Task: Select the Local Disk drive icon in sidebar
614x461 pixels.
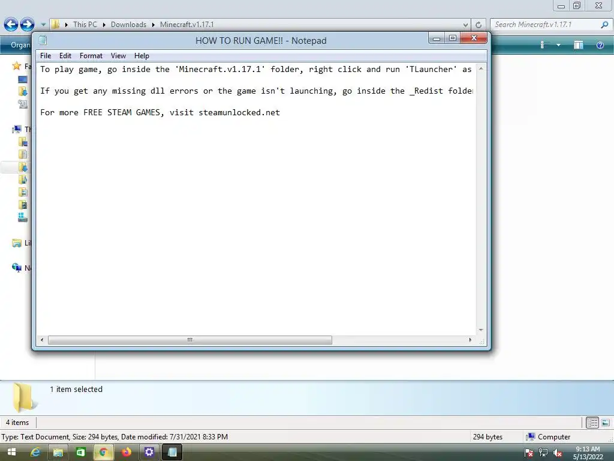Action: (23, 217)
